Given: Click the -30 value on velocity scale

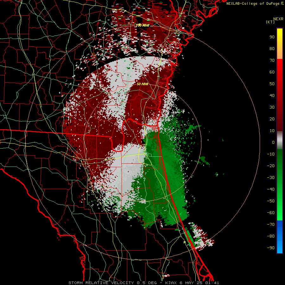Looking at the screenshot, I should [x=271, y=178].
